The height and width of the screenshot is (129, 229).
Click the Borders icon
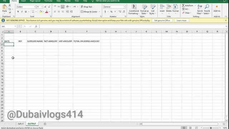pos(33,12)
